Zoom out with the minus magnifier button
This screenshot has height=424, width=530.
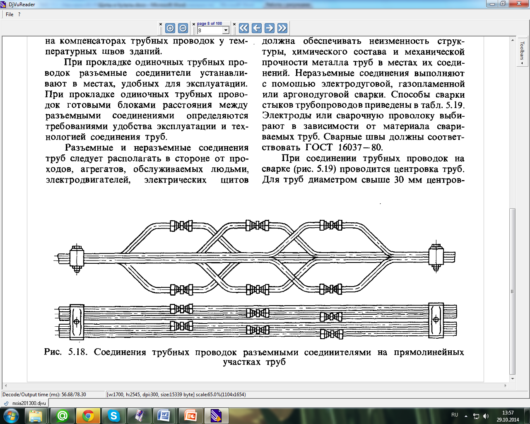pyautogui.click(x=183, y=28)
